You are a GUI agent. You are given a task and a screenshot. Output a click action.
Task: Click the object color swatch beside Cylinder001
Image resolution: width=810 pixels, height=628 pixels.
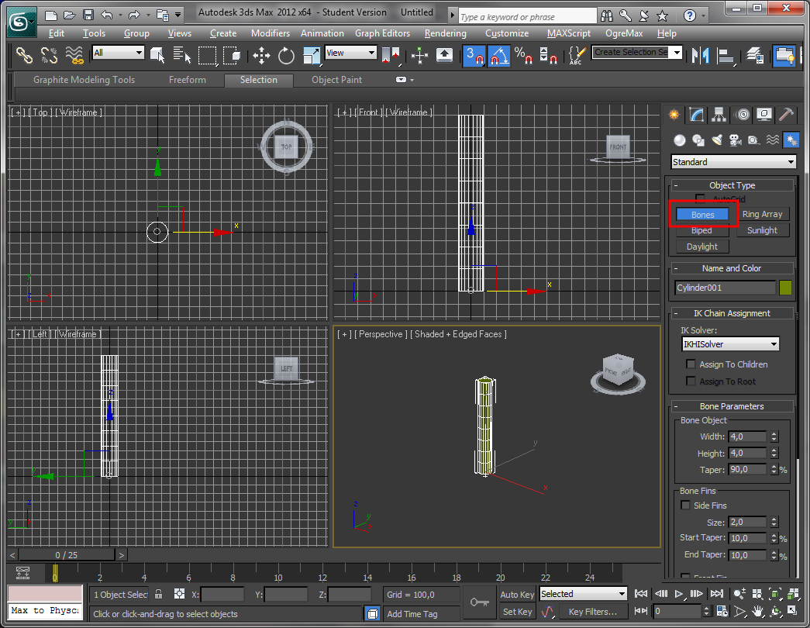tap(785, 287)
